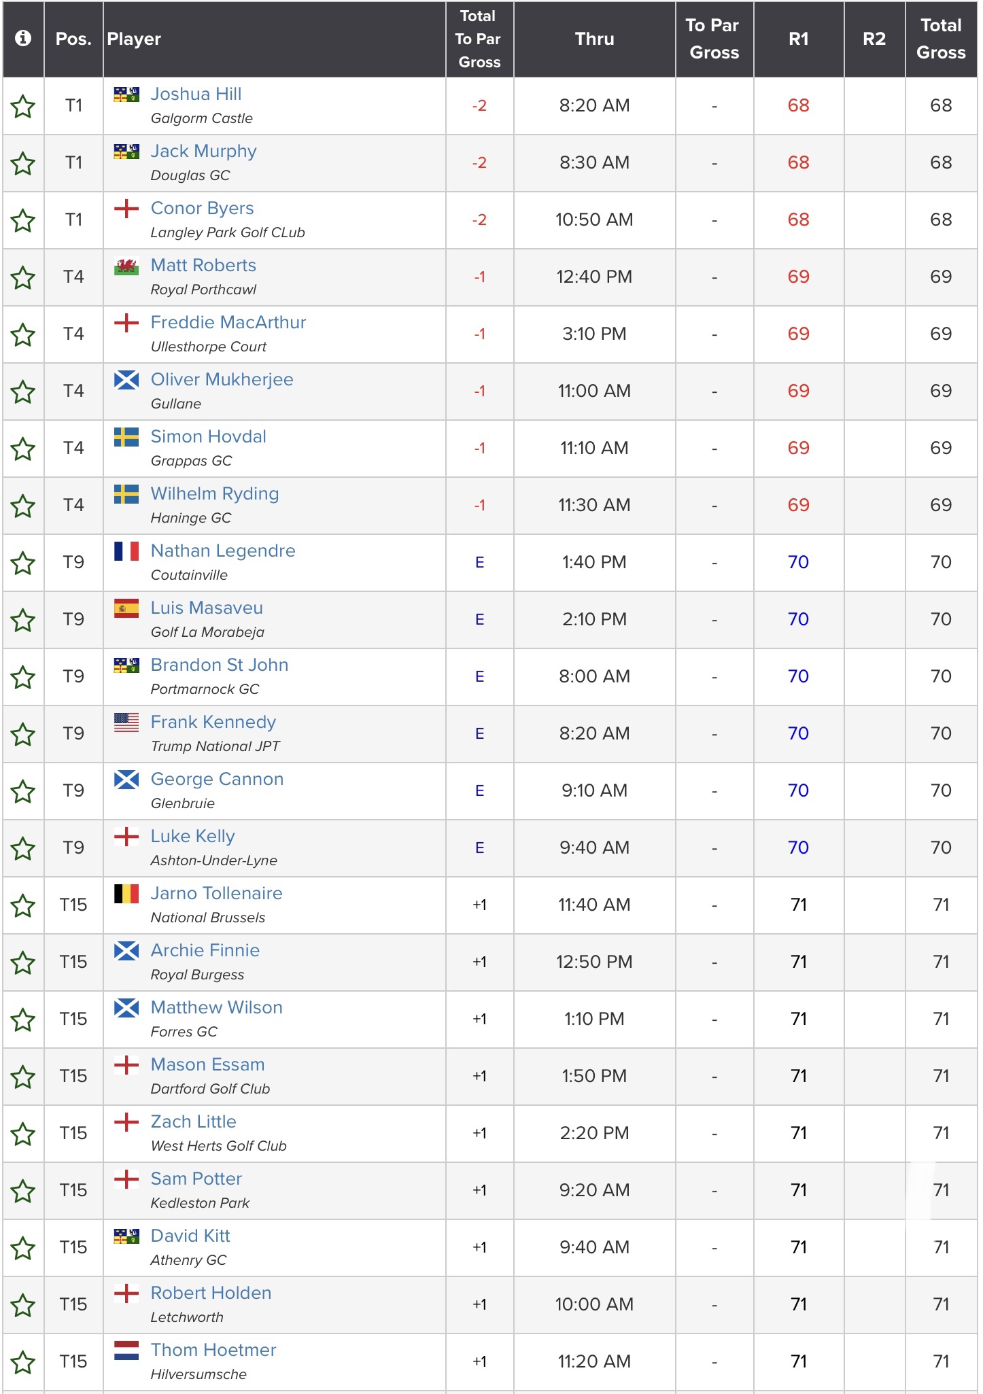Select Wilhelm Ryding's R1 score of 69
The width and height of the screenshot is (983, 1394).
[x=798, y=505]
